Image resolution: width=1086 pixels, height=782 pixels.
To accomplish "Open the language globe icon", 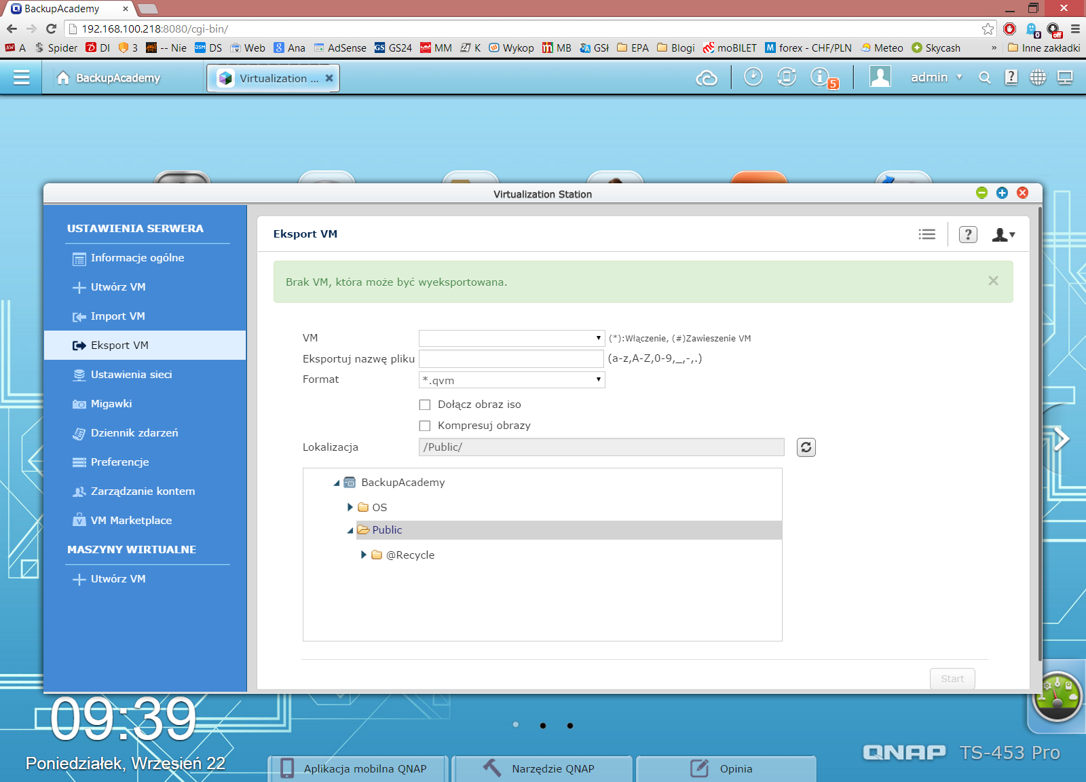I will coord(1038,77).
